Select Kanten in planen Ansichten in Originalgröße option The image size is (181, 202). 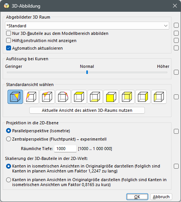tap(8, 180)
